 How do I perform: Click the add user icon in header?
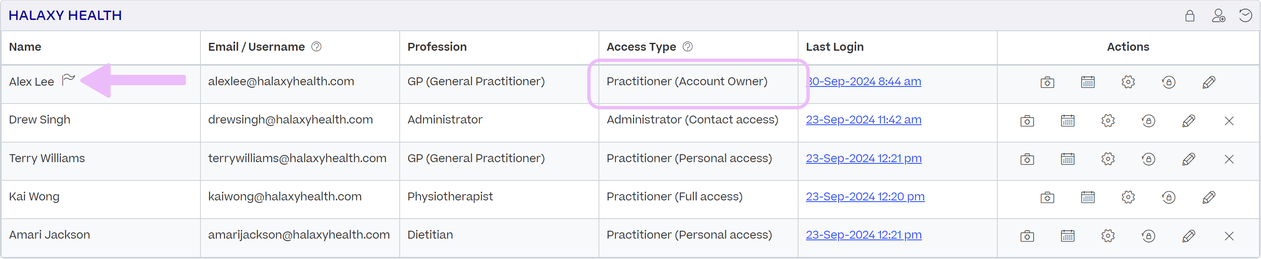click(1219, 16)
